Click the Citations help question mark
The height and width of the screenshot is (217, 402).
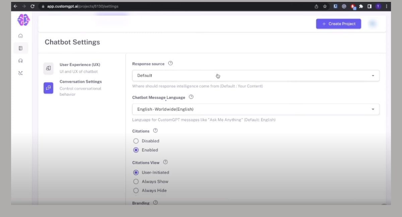coord(155,131)
